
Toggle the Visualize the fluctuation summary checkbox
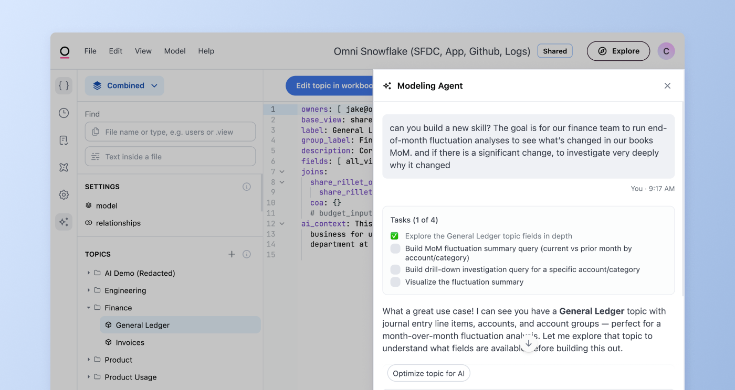[x=395, y=281]
